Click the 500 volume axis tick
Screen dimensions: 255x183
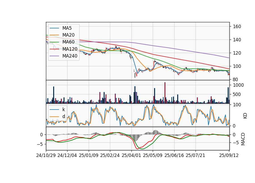(x=237, y=94)
